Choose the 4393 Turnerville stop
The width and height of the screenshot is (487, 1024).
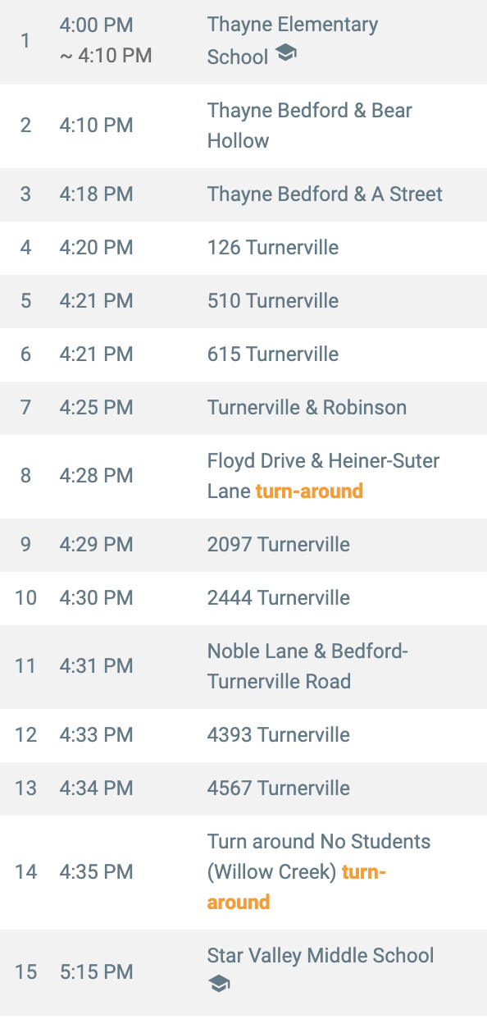pyautogui.click(x=243, y=735)
